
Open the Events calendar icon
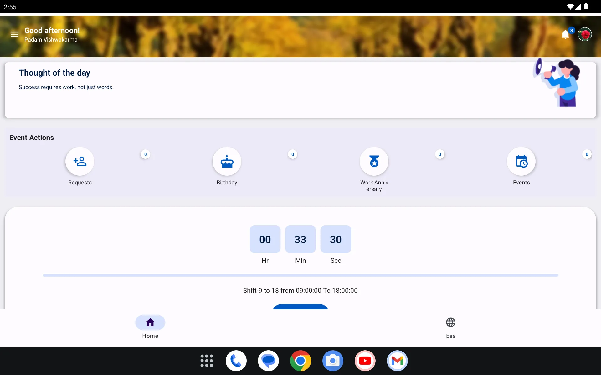click(x=521, y=161)
